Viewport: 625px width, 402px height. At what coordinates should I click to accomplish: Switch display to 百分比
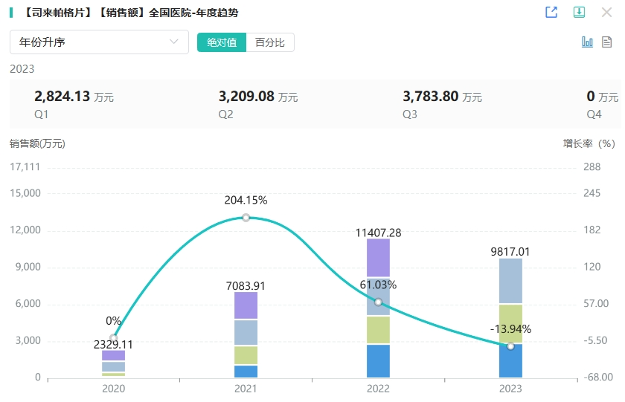[270, 42]
